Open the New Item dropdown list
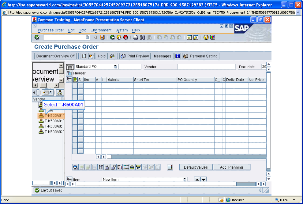 185,180
